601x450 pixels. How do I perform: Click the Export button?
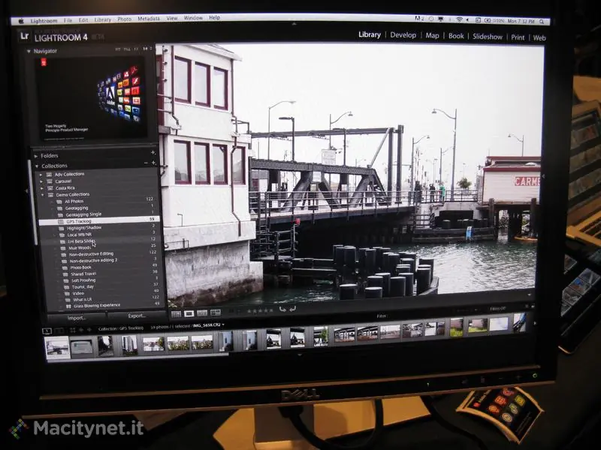[x=137, y=316]
